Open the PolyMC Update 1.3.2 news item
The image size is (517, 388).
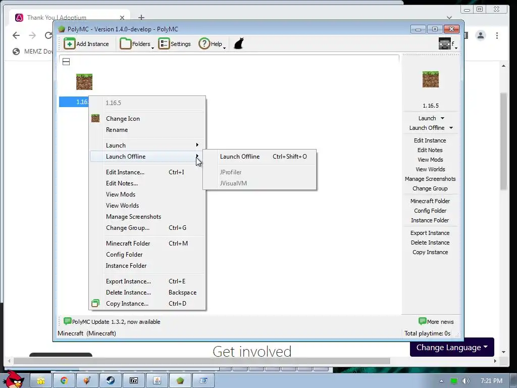[x=112, y=321]
